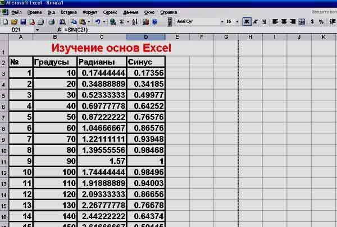Run the Spelling check icon
The width and height of the screenshot is (337, 227).
62,22
